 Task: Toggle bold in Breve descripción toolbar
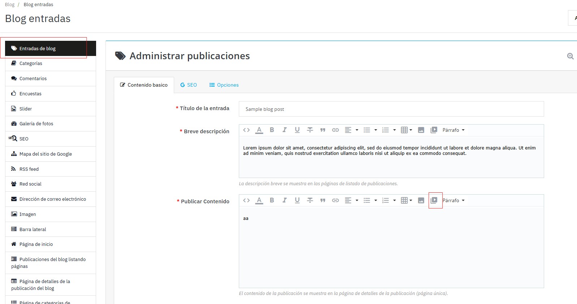pos(272,130)
